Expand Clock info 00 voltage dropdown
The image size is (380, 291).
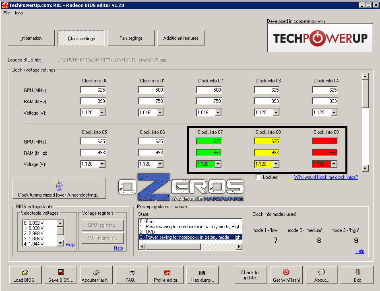[102, 113]
